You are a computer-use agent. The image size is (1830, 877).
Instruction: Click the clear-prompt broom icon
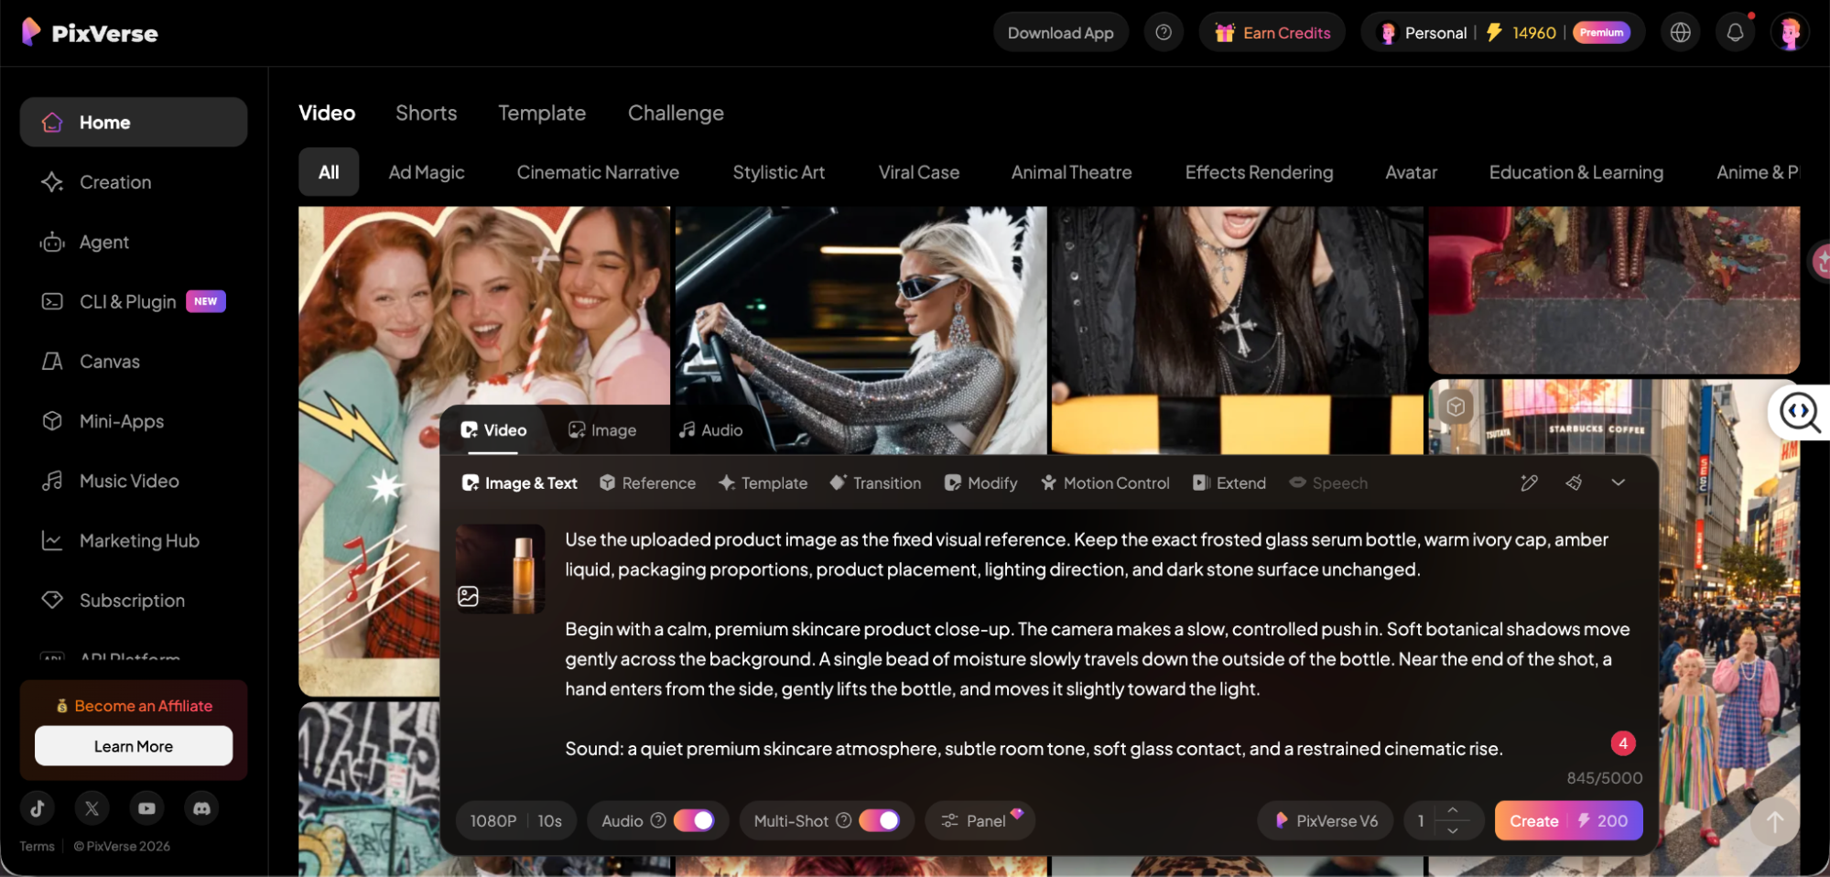[x=1574, y=482]
